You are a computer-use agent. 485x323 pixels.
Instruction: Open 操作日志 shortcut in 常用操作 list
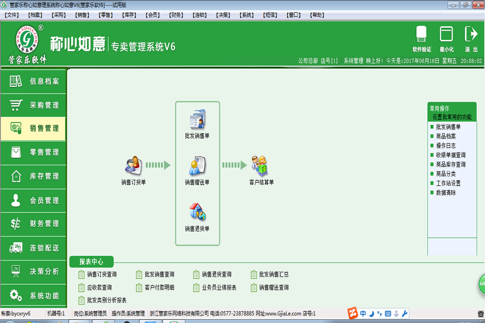(443, 145)
